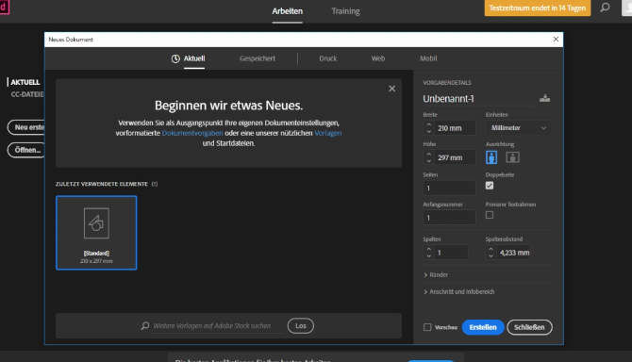The image size is (632, 362).
Task: Click the Breite stepper arrows
Action: tap(428, 128)
